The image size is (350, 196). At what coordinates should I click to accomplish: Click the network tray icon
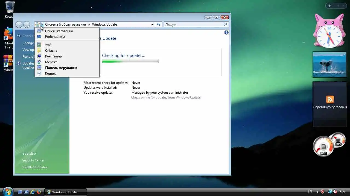coord(330,192)
